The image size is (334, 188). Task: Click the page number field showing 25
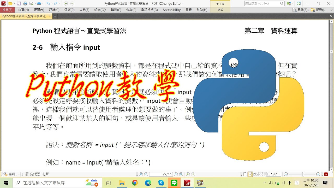coord(161,174)
